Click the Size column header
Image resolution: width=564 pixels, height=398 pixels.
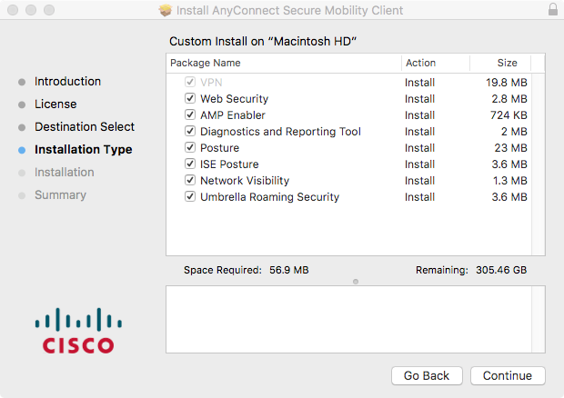tap(500, 63)
